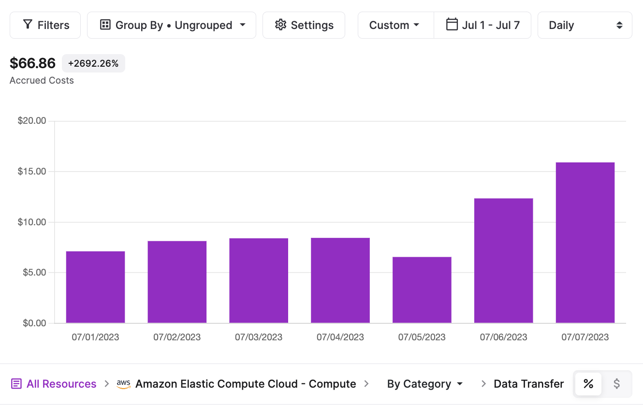Click the Settings gear icon
643x407 pixels.
(280, 25)
